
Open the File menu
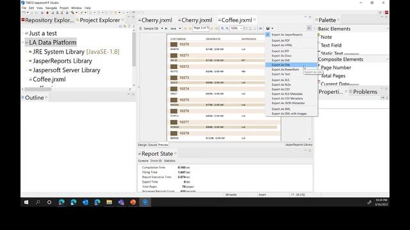coord(24,8)
